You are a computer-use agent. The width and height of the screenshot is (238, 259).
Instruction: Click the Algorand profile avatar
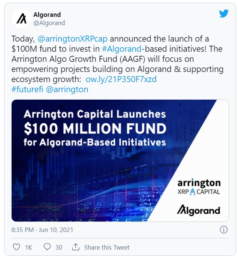point(21,18)
